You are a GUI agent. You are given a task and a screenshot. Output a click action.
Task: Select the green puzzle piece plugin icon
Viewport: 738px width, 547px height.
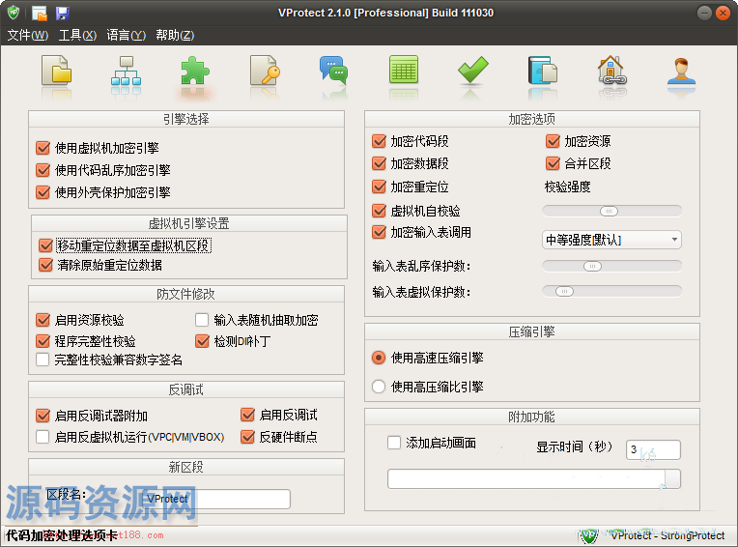coord(195,71)
